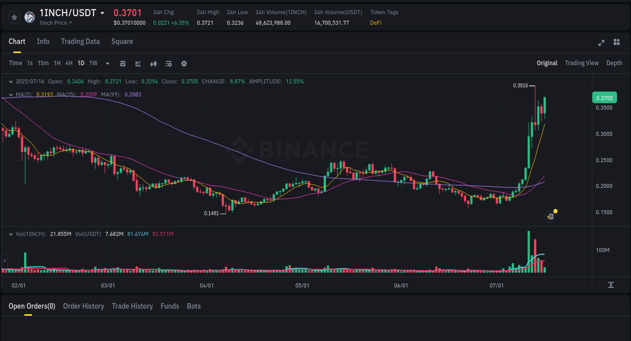The image size is (631, 341).
Task: Expand the OHLC info row chevron
Action: coord(11,81)
